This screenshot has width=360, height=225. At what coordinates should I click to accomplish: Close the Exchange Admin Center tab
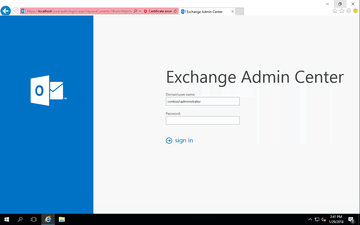point(232,12)
